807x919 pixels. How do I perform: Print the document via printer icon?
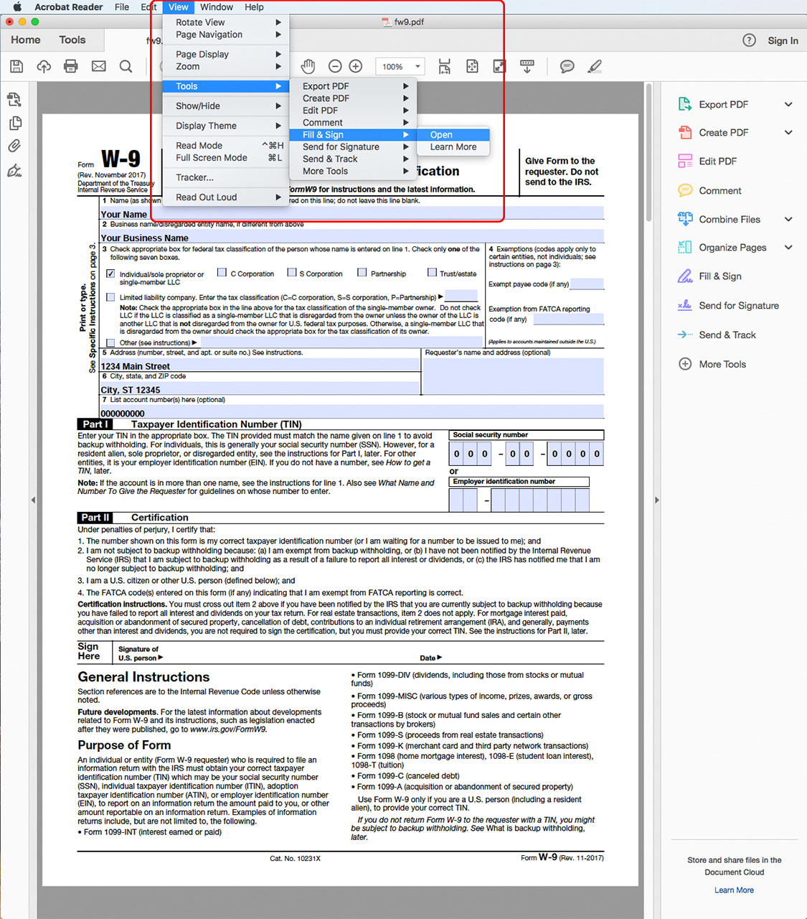(70, 67)
